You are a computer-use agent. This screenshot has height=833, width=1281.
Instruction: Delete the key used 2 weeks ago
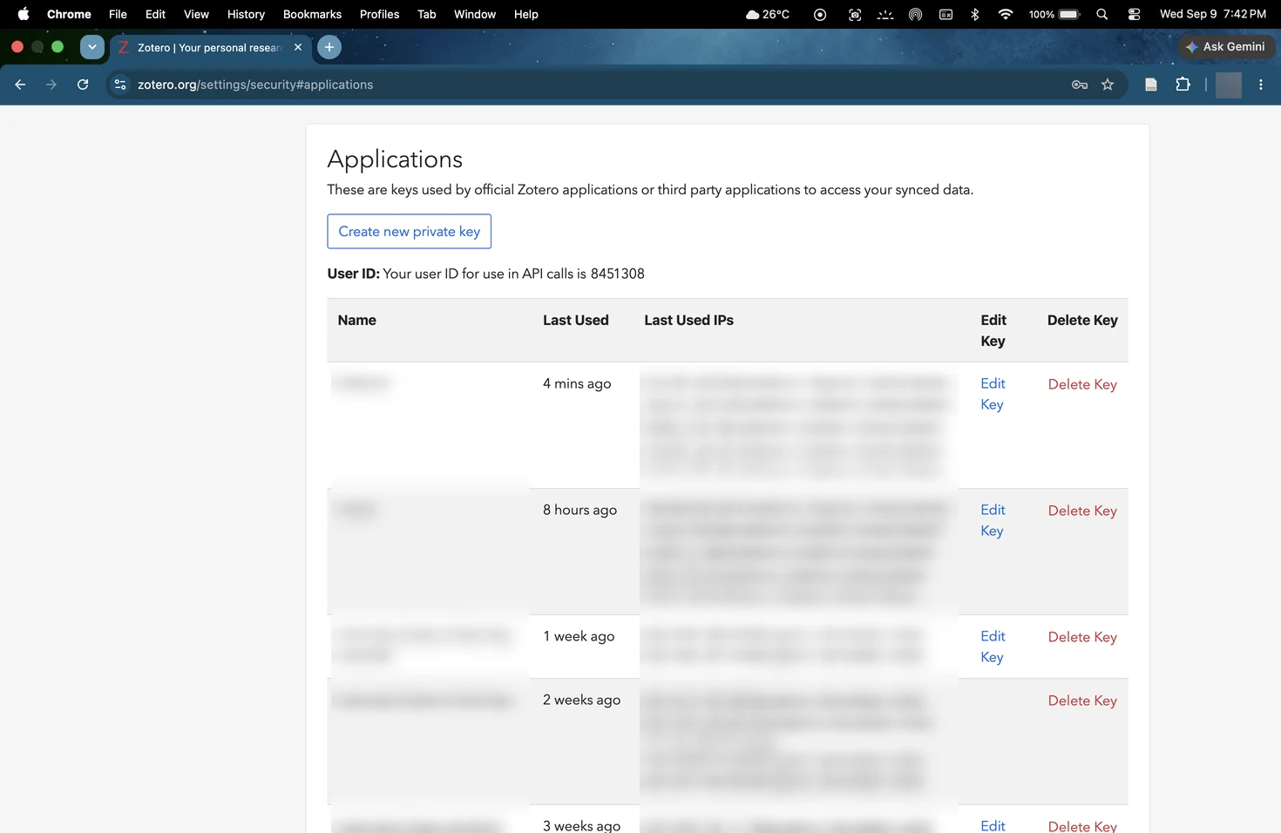pyautogui.click(x=1081, y=701)
